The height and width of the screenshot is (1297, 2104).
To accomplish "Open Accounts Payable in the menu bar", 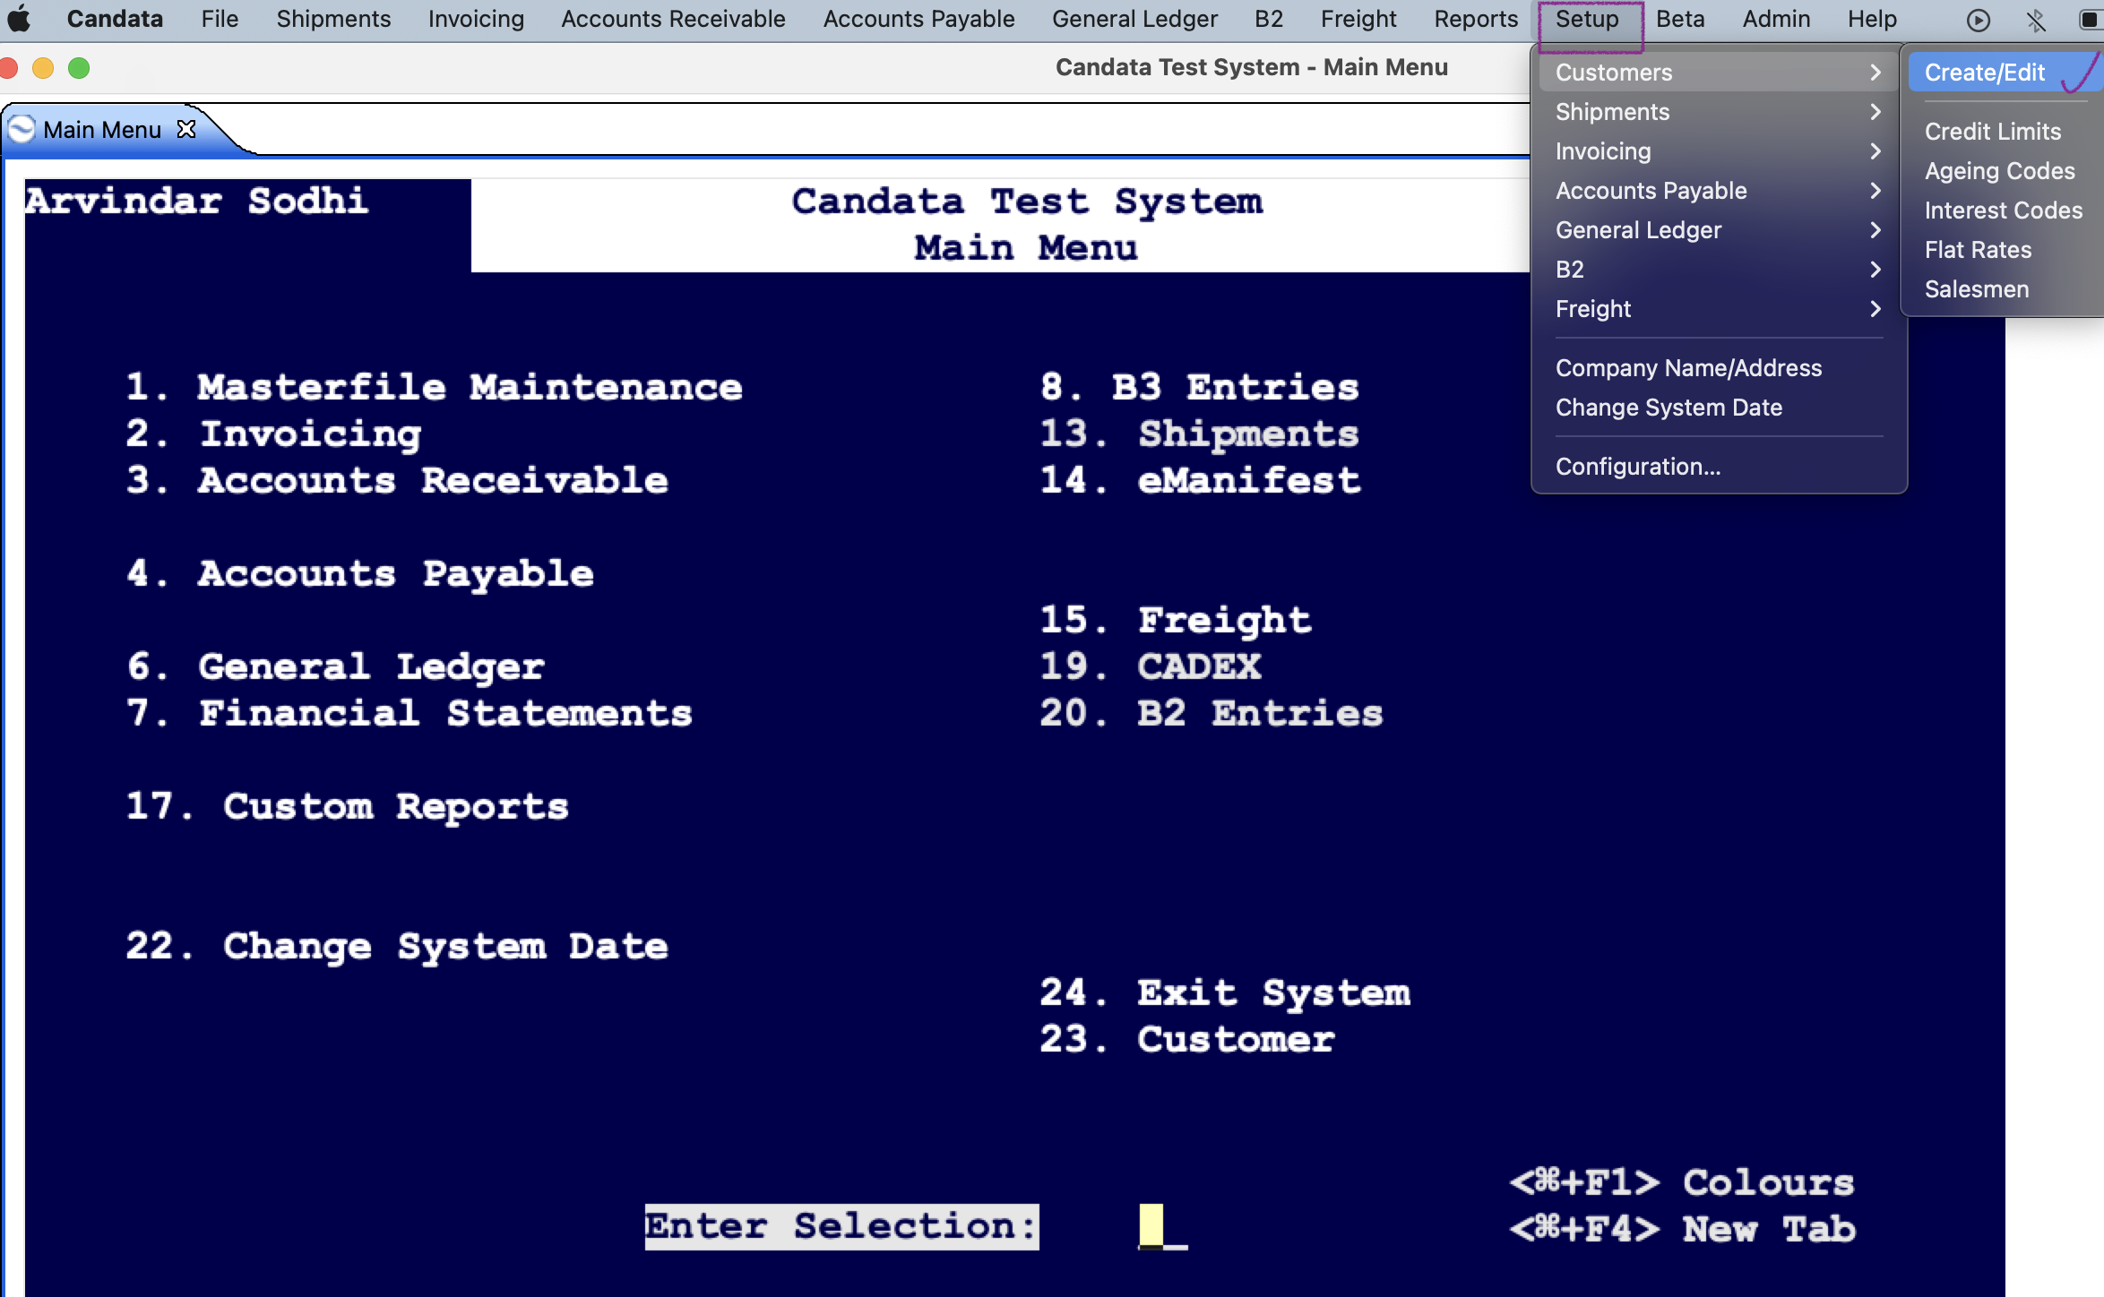I will coord(918,19).
